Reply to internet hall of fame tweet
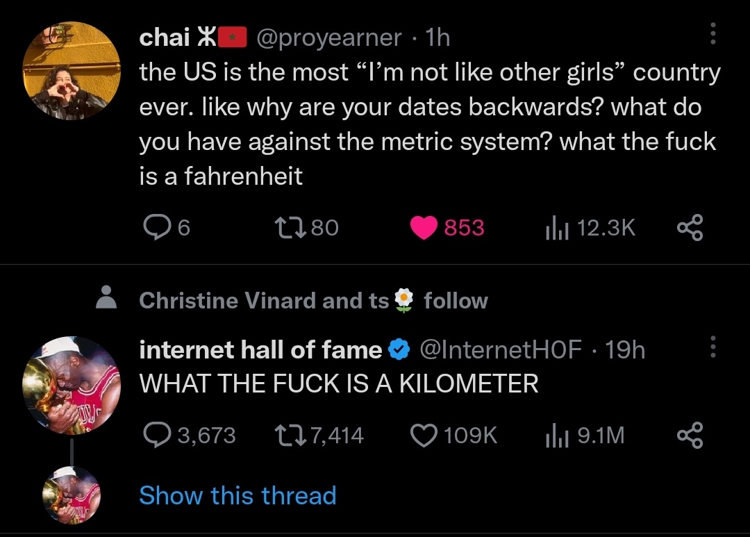 point(158,435)
